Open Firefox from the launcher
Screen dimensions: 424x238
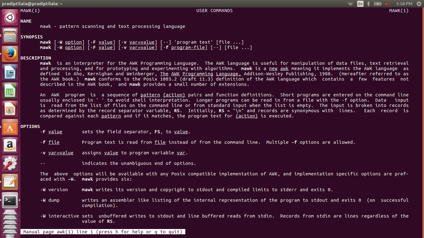coord(10,54)
